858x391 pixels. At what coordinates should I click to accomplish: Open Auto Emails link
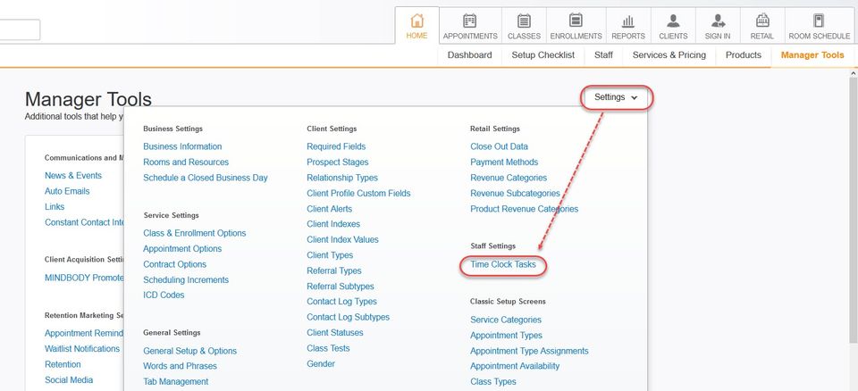pyautogui.click(x=67, y=191)
